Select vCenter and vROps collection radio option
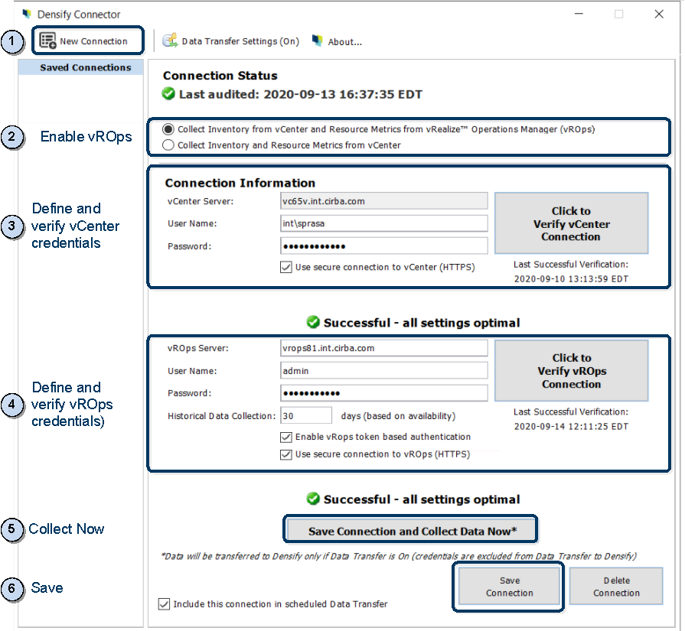The width and height of the screenshot is (685, 631). pos(168,129)
